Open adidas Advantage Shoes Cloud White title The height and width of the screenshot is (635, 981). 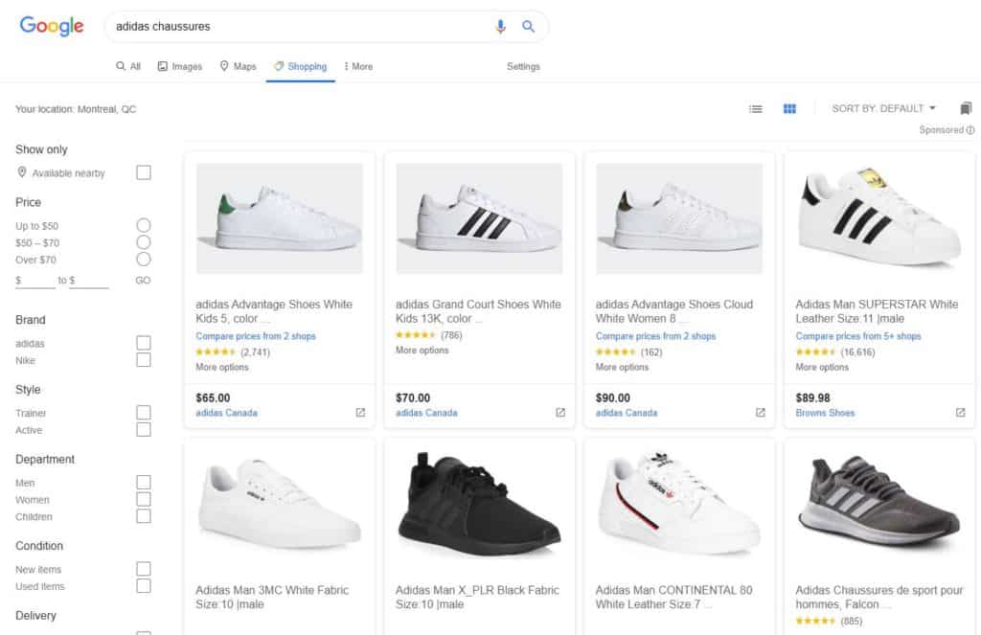tap(673, 311)
